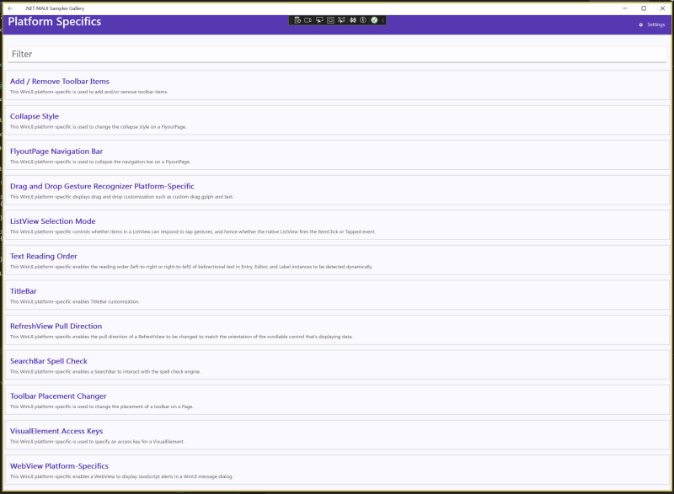Open the WebView Platform-Specifics sample

tap(59, 466)
